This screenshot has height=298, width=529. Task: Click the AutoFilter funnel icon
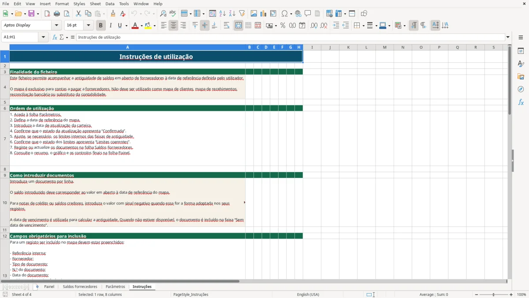[242, 14]
